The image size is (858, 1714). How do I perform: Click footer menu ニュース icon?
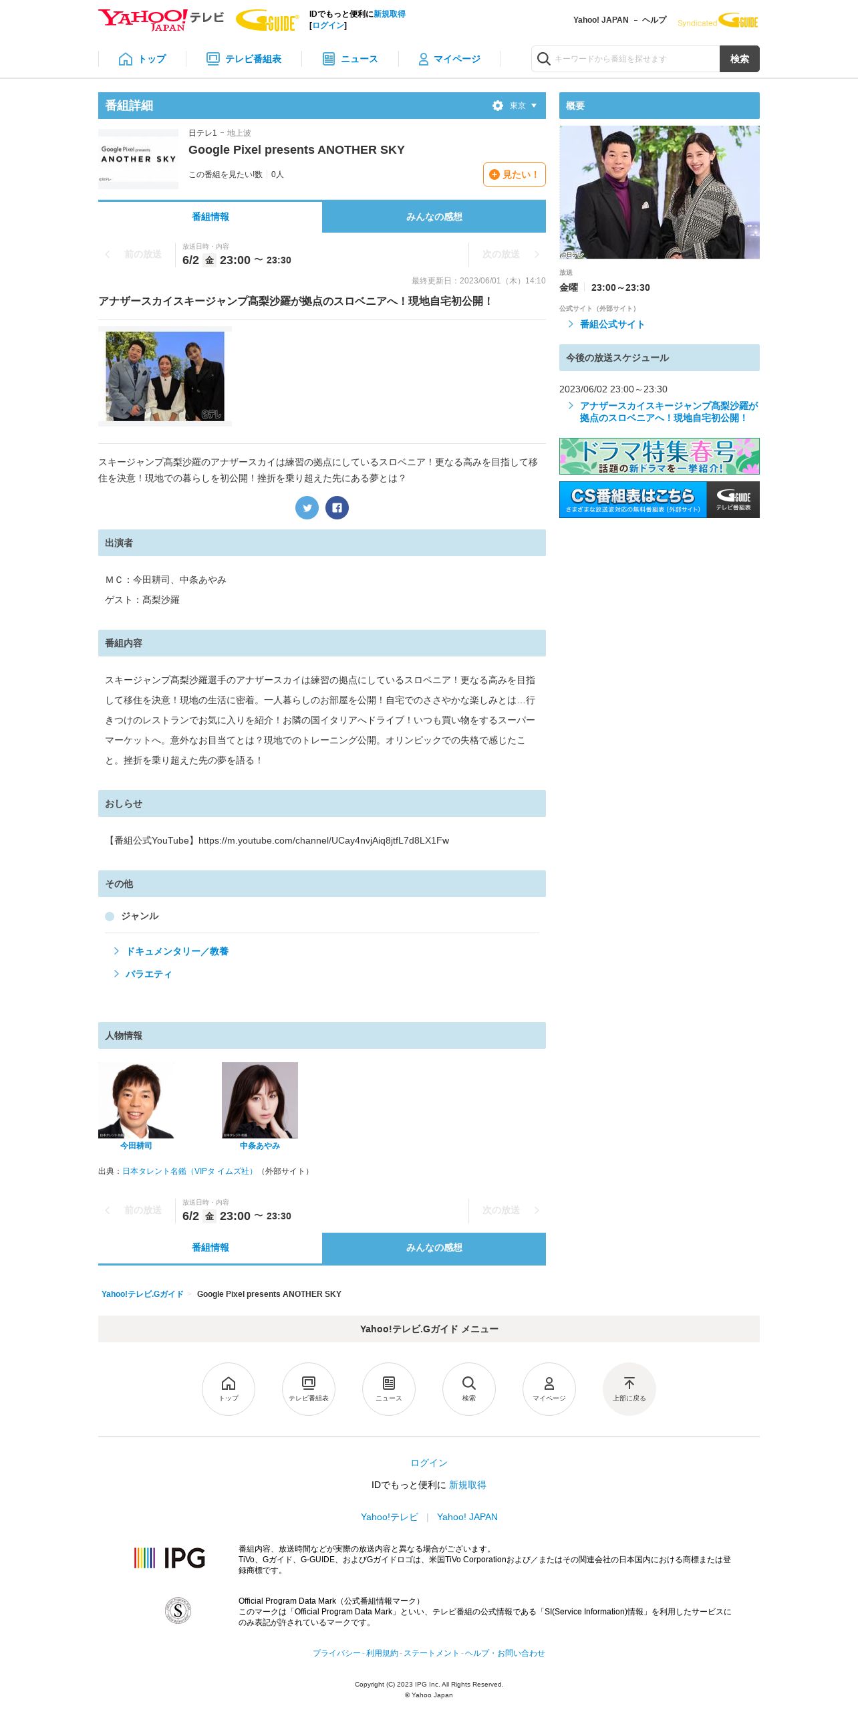(x=389, y=1389)
